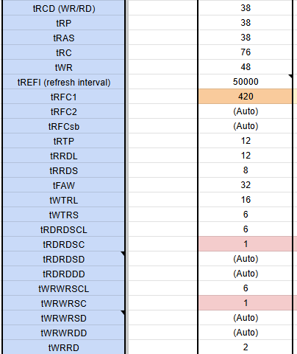Click the tRFC2 (Auto) value cell
The width and height of the screenshot is (297, 354).
(x=246, y=111)
